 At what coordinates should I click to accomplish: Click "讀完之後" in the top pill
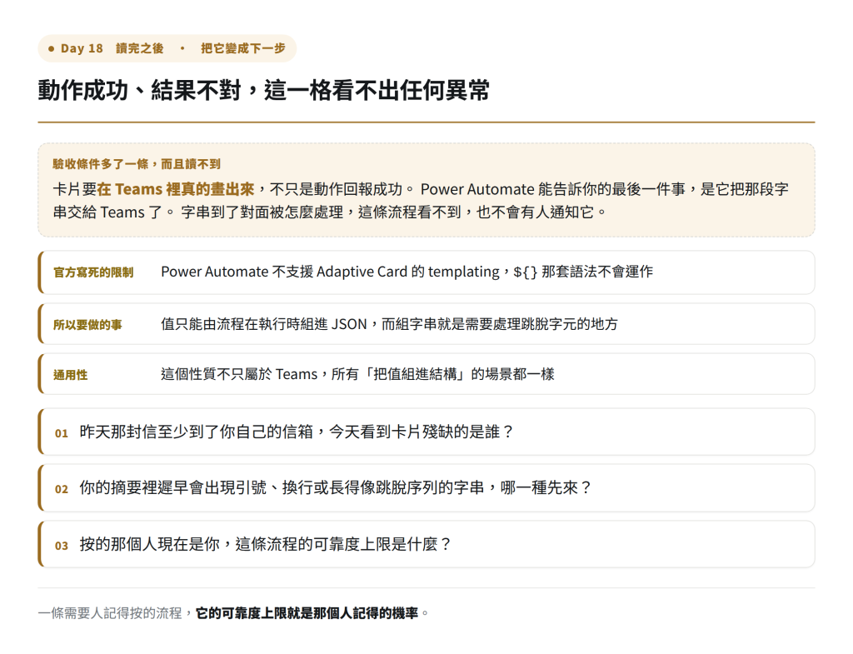click(x=139, y=48)
